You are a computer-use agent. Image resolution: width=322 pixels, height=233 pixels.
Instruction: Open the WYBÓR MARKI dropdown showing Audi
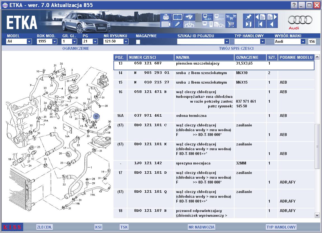click(x=303, y=41)
